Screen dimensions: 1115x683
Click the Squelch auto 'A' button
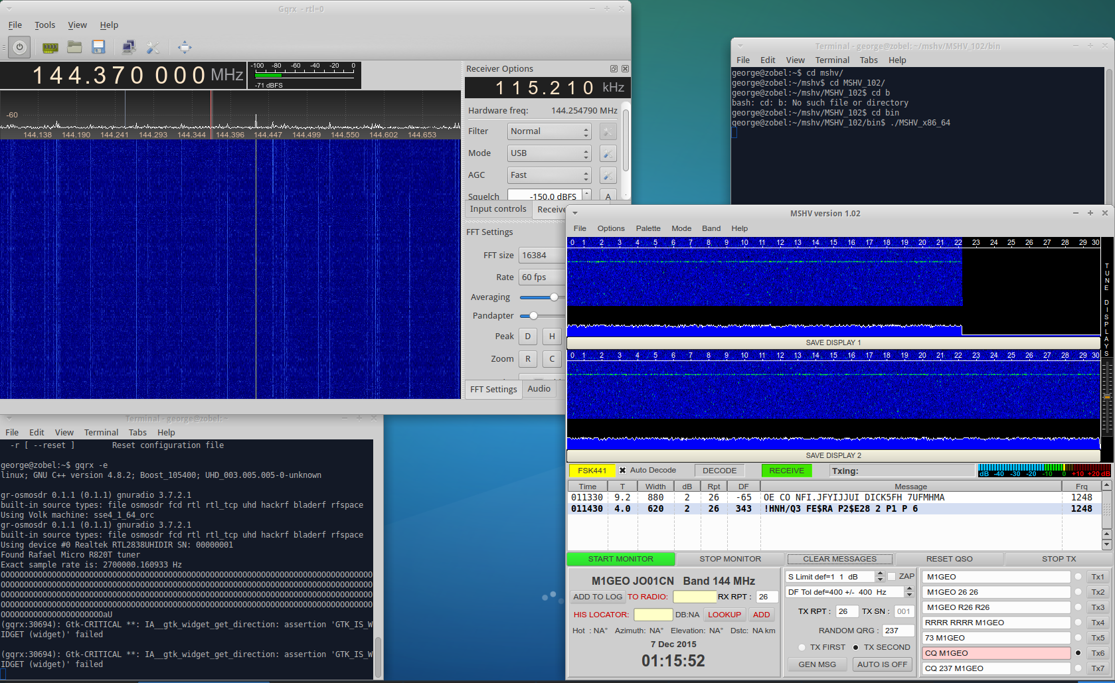point(608,196)
